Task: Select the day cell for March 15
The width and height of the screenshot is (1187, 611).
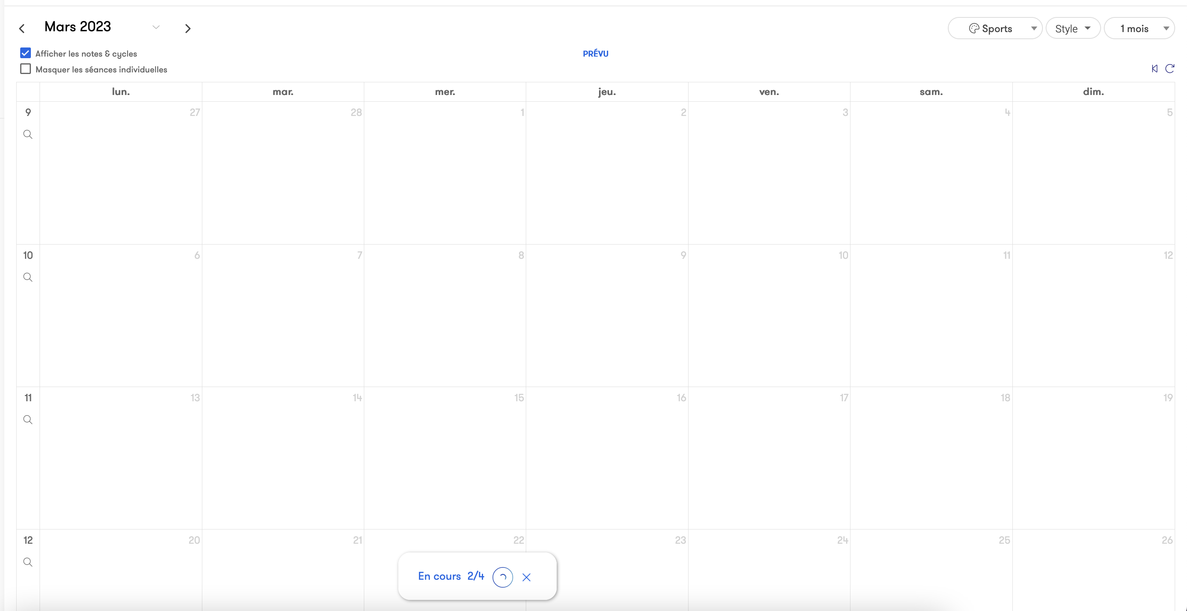Action: pos(445,458)
